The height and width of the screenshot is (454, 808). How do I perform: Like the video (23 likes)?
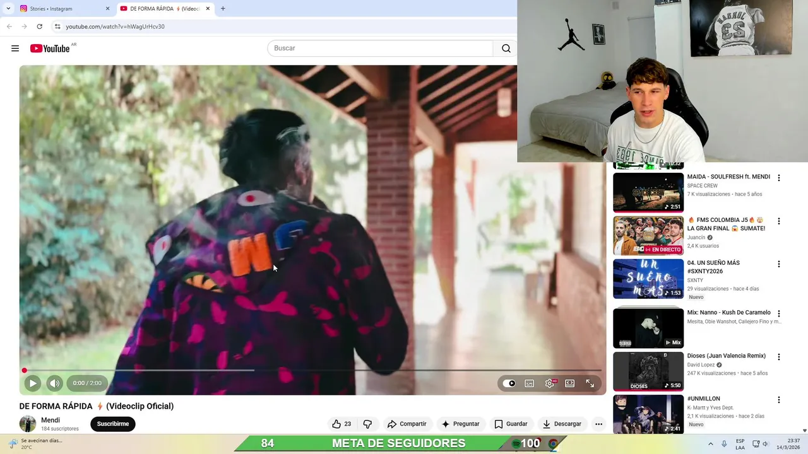point(342,424)
